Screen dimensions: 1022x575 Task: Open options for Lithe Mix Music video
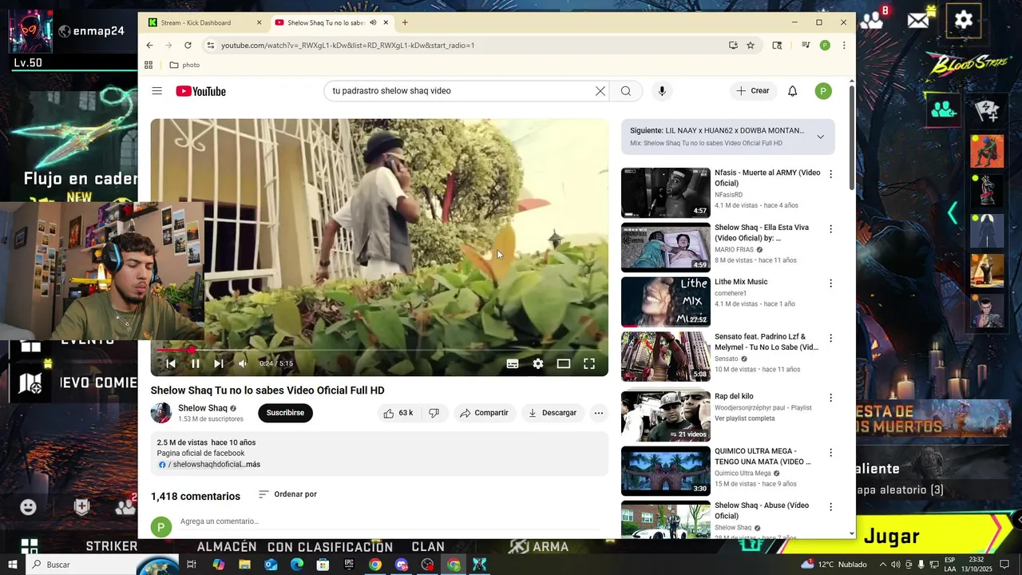click(830, 284)
